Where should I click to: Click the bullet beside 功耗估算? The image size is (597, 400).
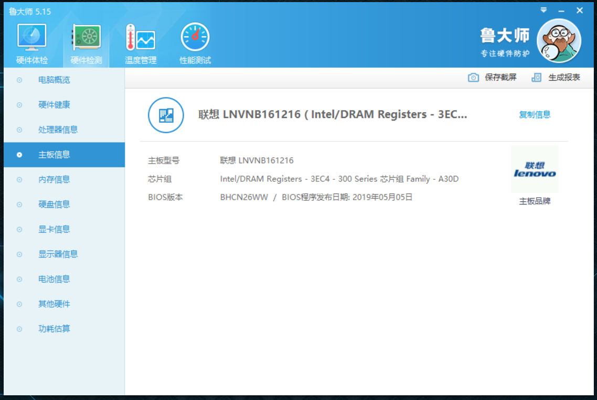(x=19, y=329)
